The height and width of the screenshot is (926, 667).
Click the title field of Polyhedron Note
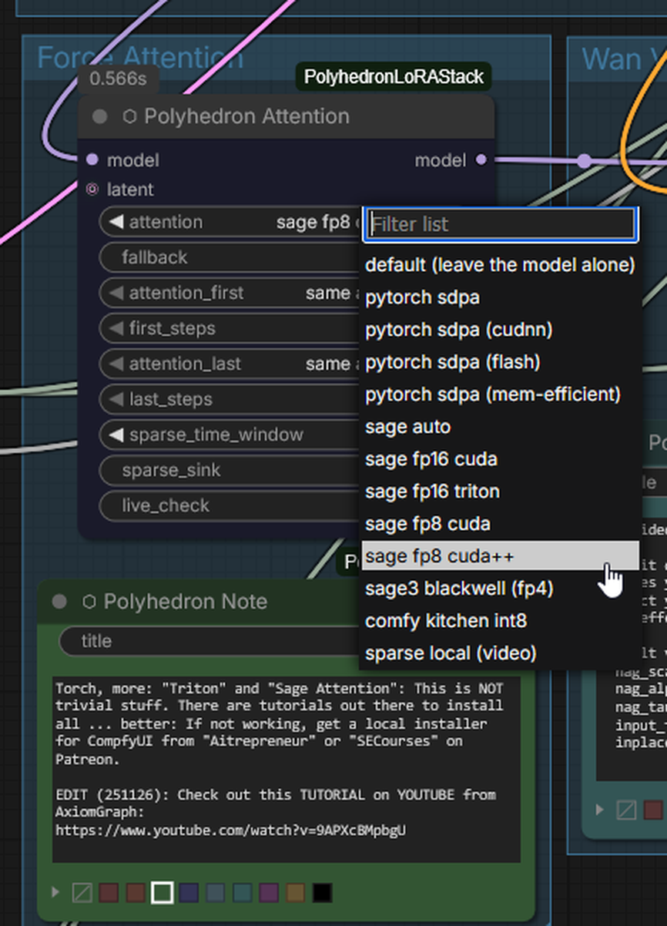tap(209, 641)
